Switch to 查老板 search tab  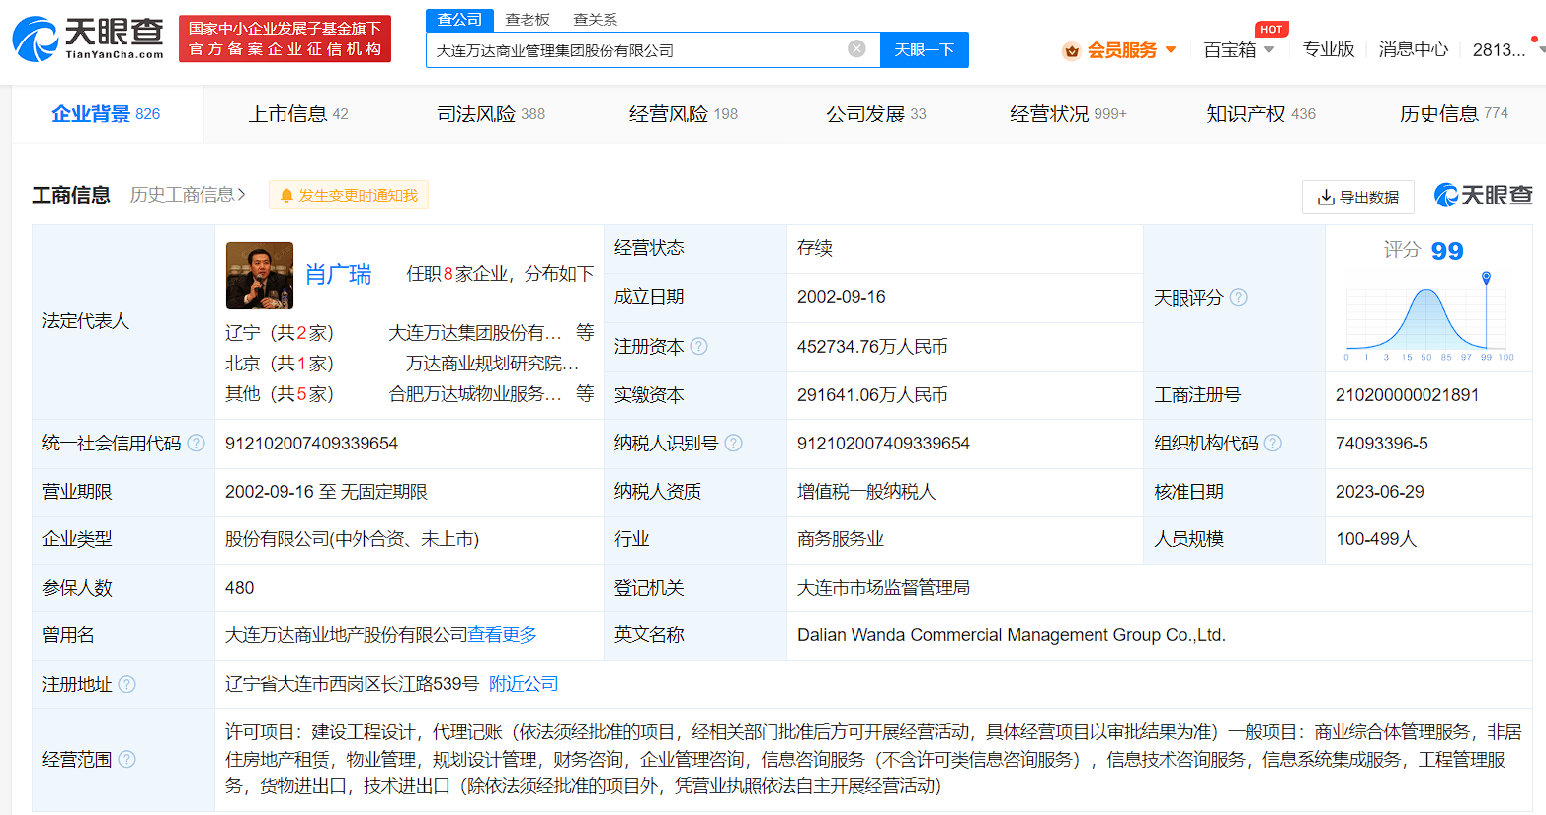click(x=528, y=19)
